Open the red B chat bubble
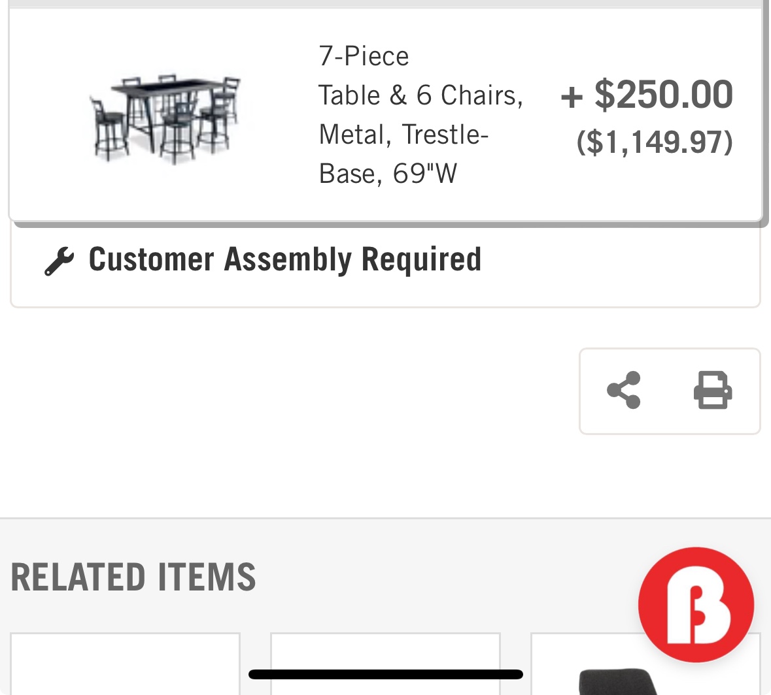 [696, 605]
